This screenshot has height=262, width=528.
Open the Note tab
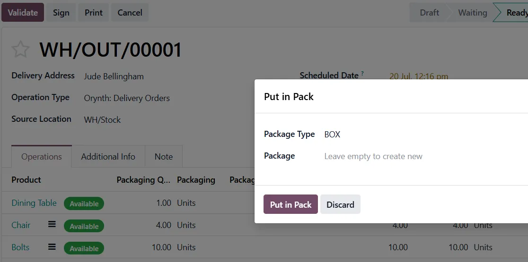pyautogui.click(x=164, y=157)
